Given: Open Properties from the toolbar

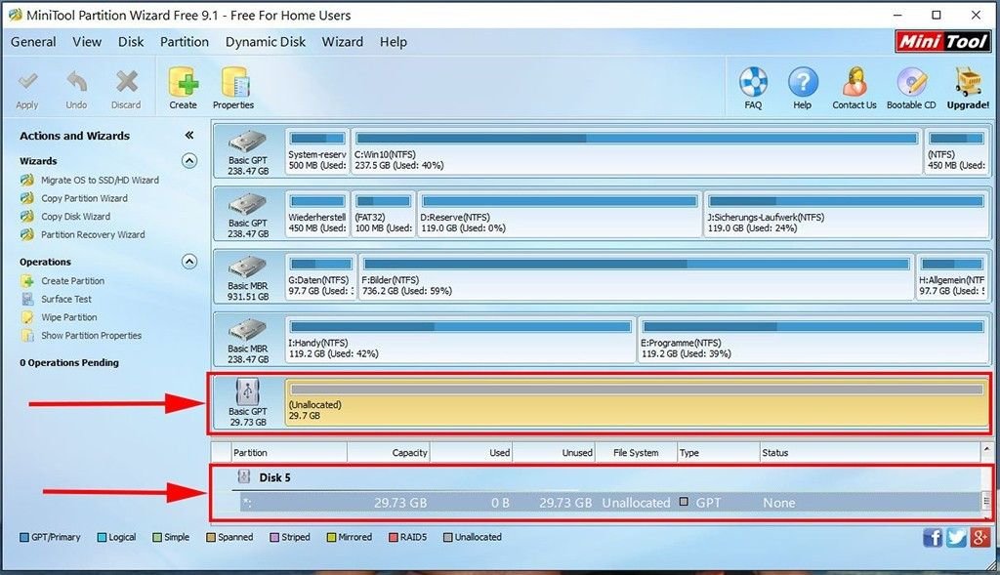Looking at the screenshot, I should pos(234,82).
